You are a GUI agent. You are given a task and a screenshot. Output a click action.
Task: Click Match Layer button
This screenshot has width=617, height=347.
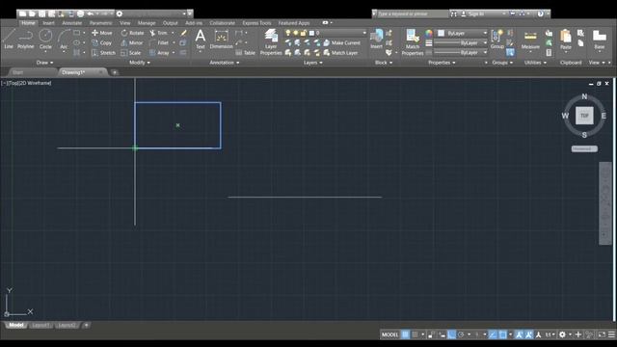point(340,53)
